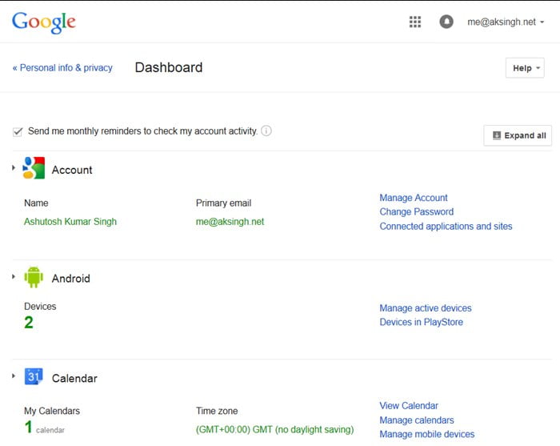Viewport: 560px width, 446px height.
Task: Open the notifications bell icon
Action: (446, 22)
